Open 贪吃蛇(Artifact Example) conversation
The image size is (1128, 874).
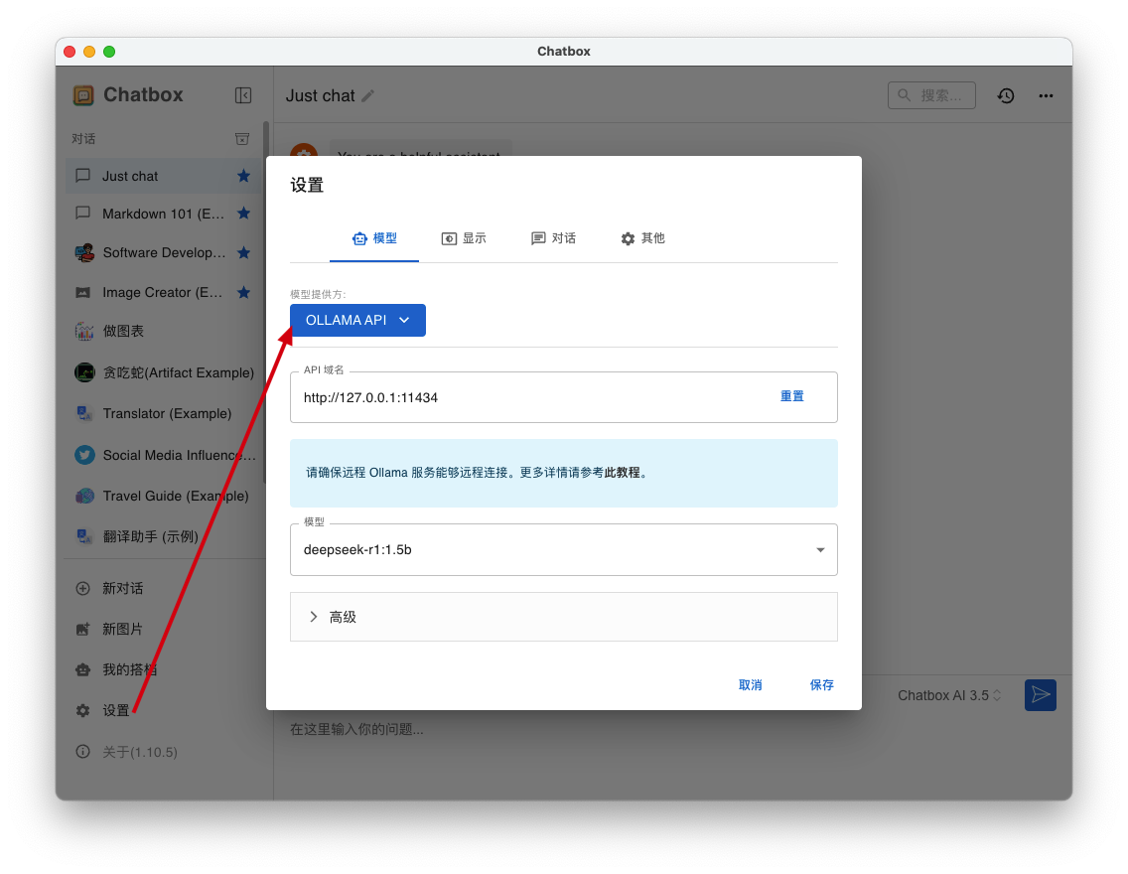click(x=163, y=371)
